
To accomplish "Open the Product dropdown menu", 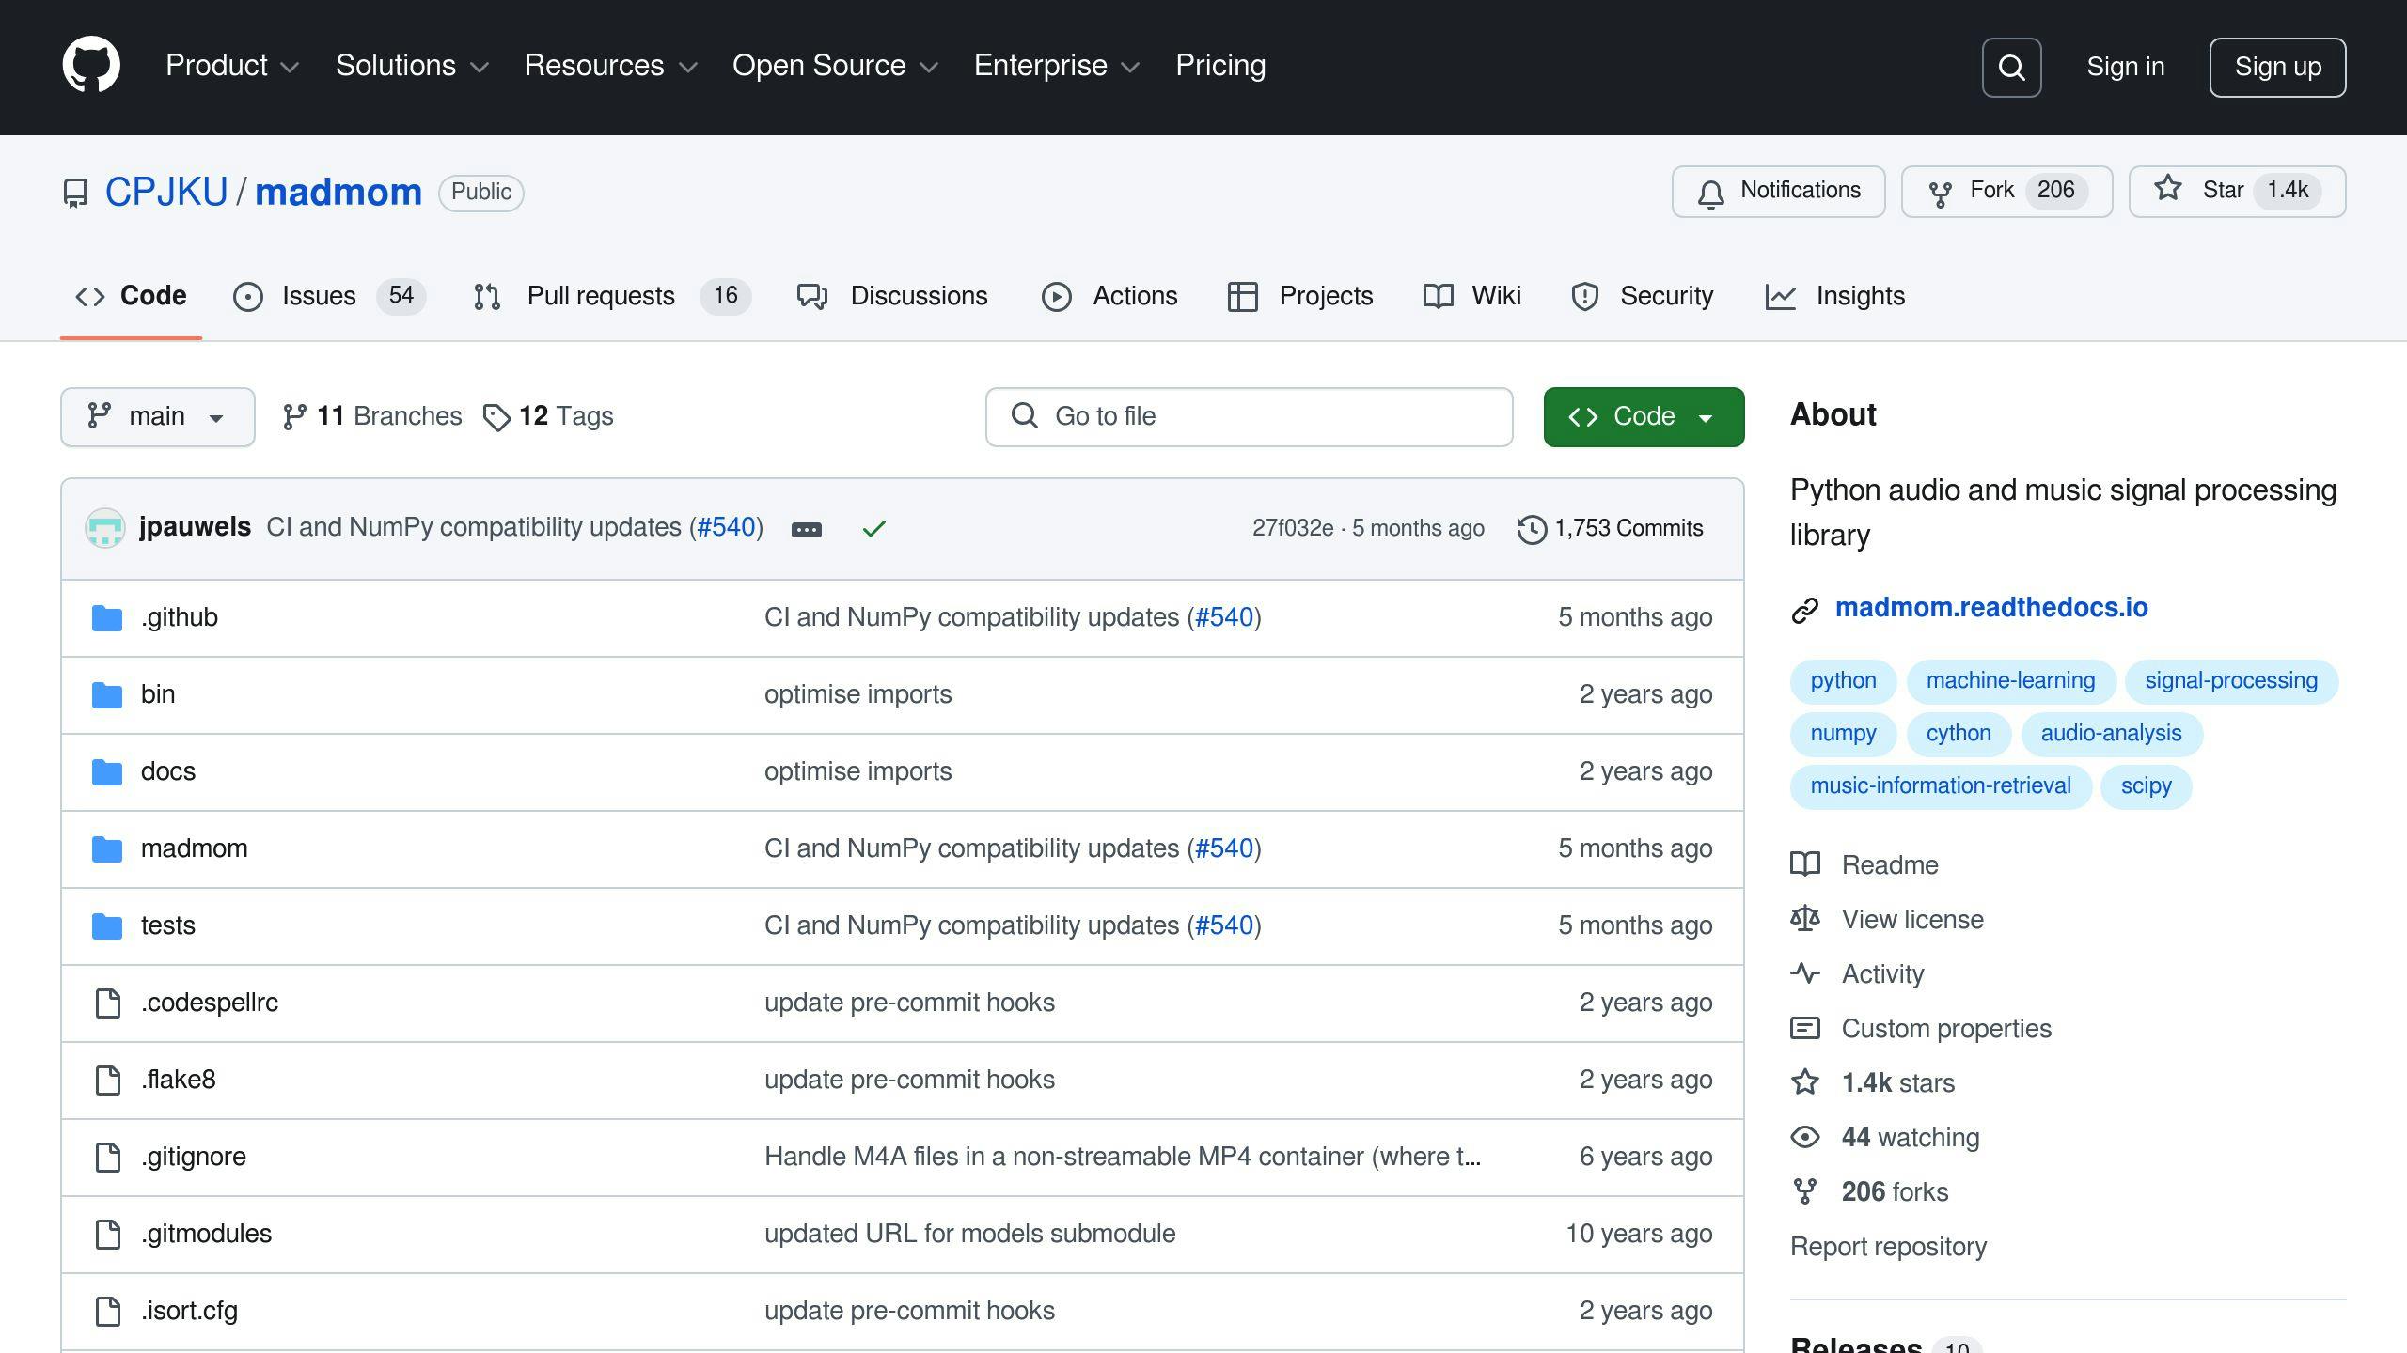I will 232,66.
